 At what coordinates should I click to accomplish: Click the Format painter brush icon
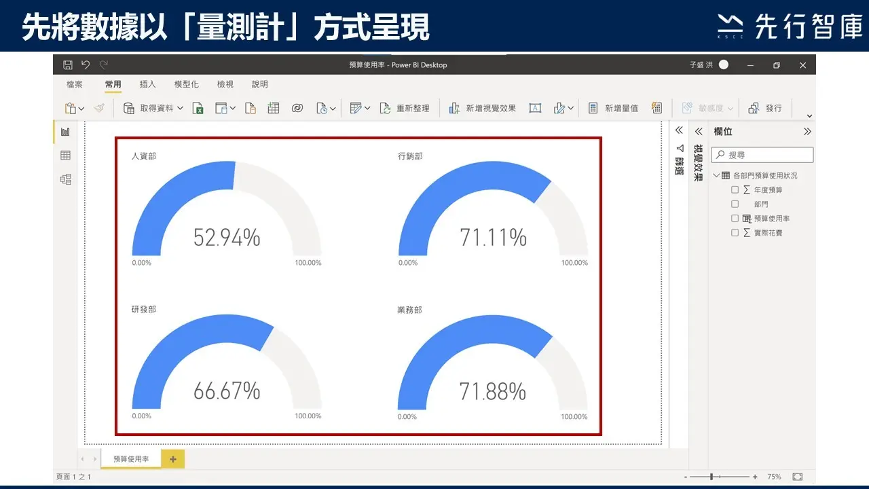click(x=99, y=108)
